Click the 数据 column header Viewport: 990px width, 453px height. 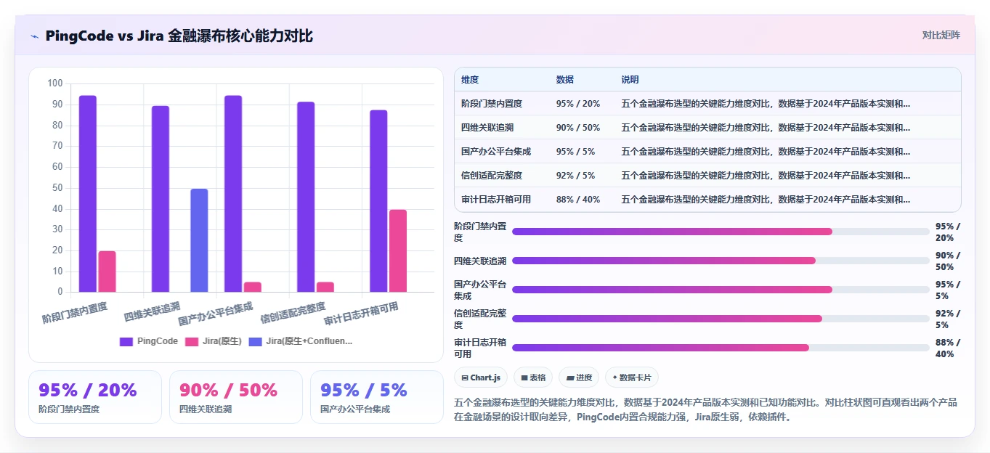[x=565, y=80]
